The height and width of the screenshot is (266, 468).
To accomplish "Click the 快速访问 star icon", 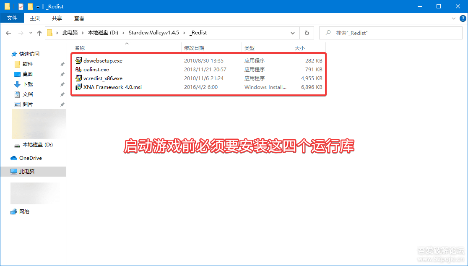I will [x=14, y=54].
